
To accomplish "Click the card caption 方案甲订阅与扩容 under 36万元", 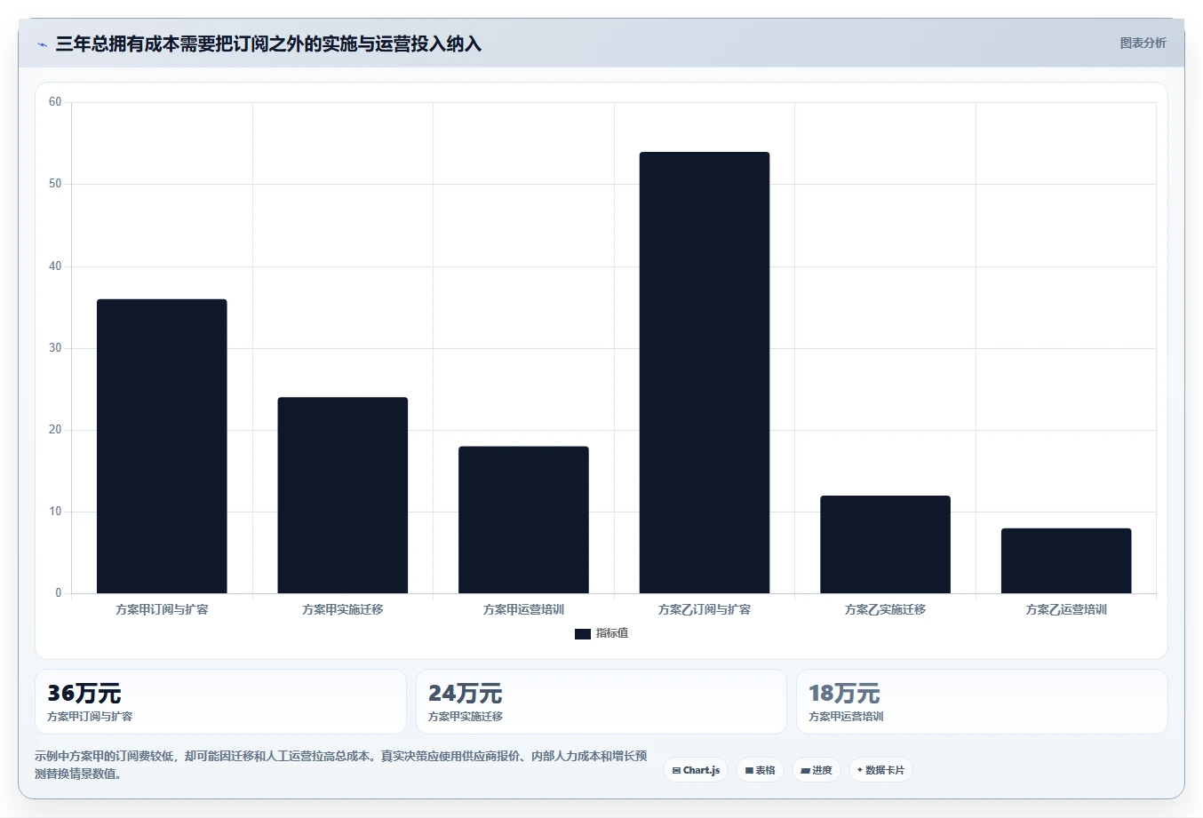I will pos(90,717).
